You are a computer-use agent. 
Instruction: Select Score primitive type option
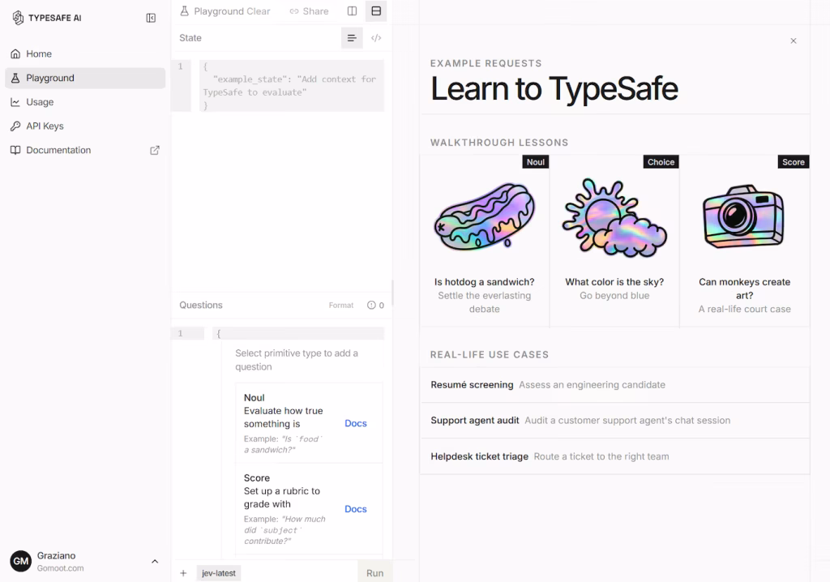coord(309,509)
